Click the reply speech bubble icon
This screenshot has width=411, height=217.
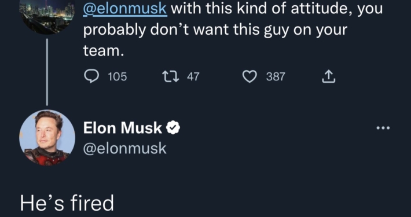[x=91, y=77]
